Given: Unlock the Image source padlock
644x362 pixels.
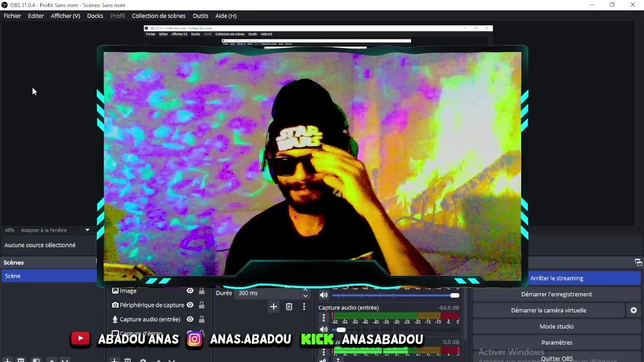Looking at the screenshot, I should tap(202, 291).
